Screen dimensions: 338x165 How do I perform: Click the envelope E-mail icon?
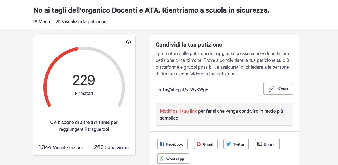coord(260,144)
